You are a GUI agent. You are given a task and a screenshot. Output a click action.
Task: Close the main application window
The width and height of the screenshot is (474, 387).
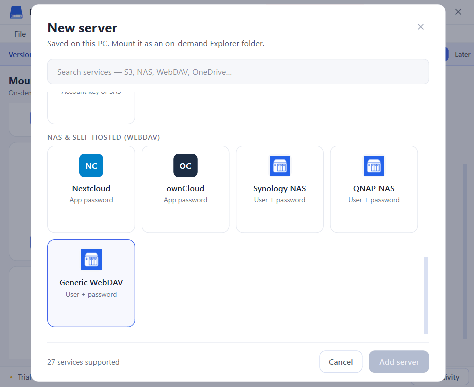[x=458, y=12]
